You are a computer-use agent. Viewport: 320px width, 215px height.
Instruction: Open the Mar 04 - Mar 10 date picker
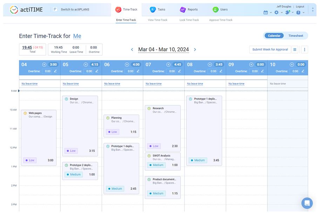[163, 50]
